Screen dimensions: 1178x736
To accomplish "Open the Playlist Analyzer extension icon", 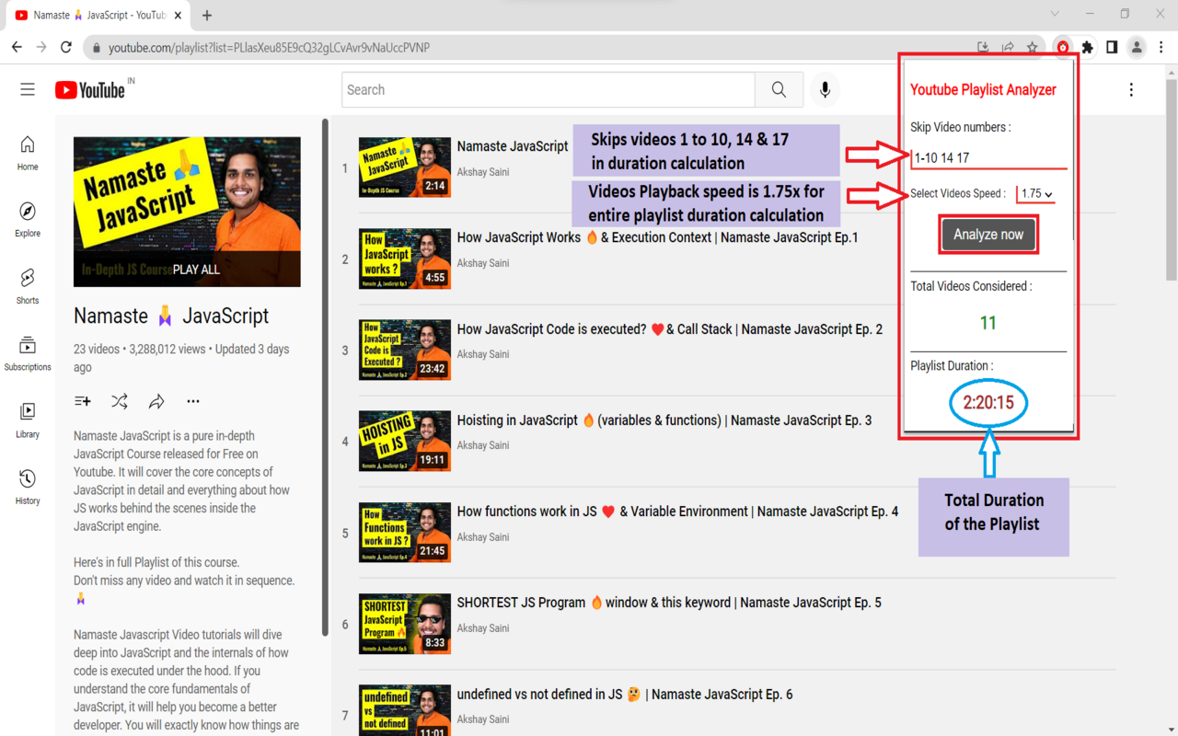I will [1063, 47].
